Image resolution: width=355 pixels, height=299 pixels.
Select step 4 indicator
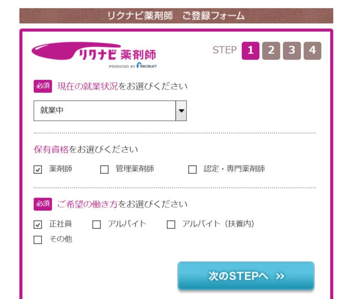point(313,51)
